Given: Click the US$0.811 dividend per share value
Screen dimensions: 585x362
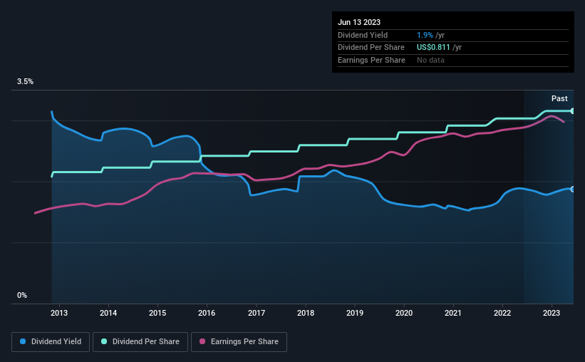Looking at the screenshot, I should pos(433,48).
